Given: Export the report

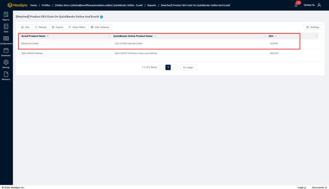Looking at the screenshot, I should 58,27.
